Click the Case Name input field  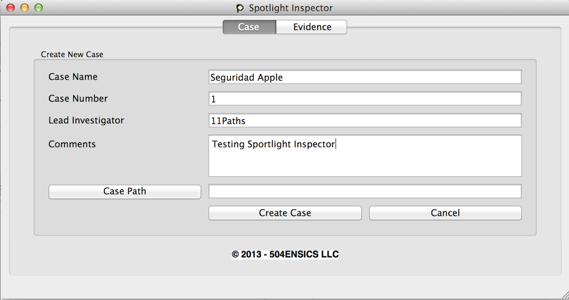tap(365, 78)
